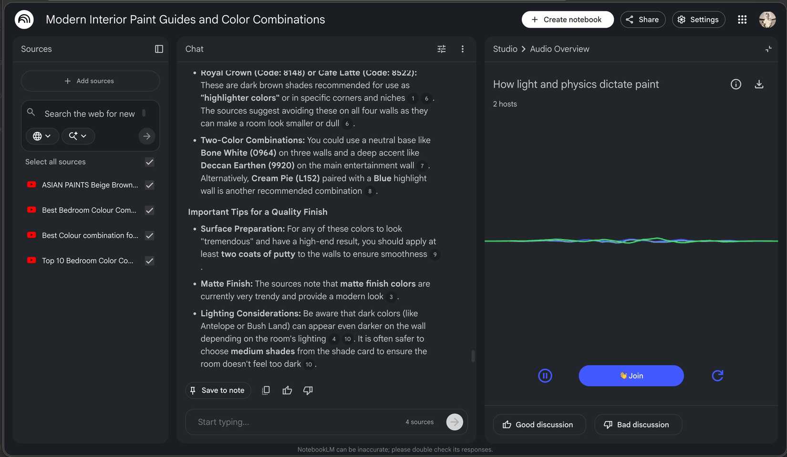Image resolution: width=787 pixels, height=457 pixels.
Task: Give thumbs up to chat response
Action: [287, 390]
